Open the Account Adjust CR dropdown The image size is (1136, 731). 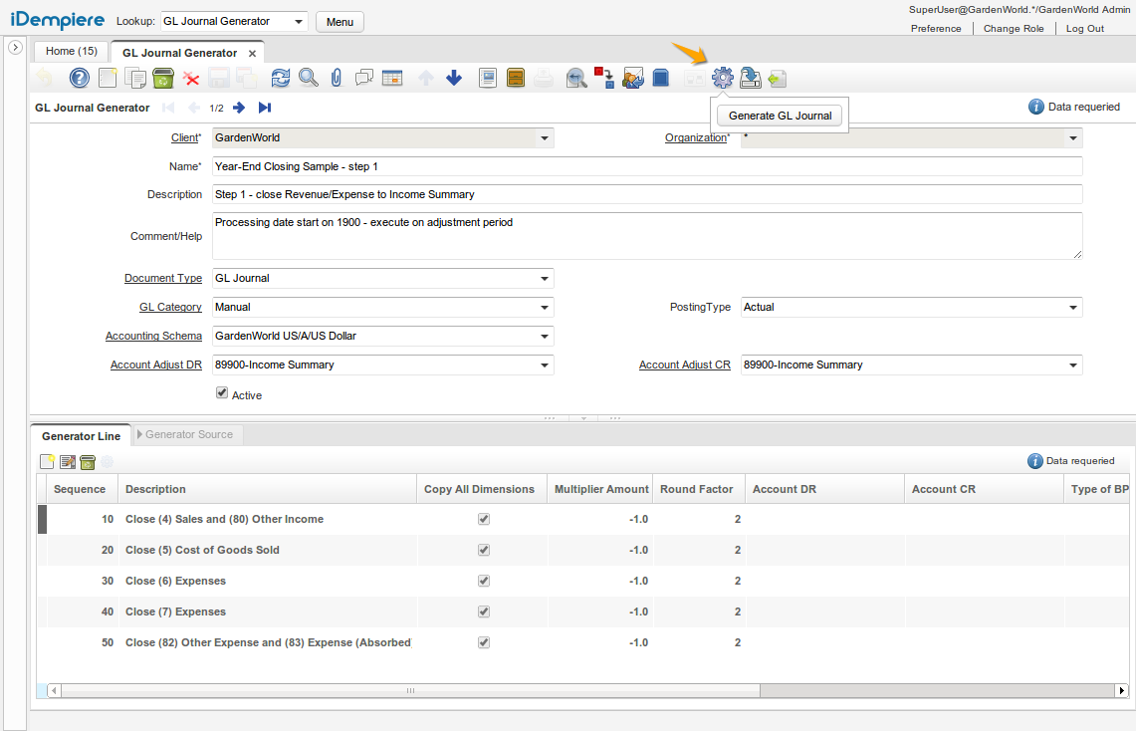(x=1072, y=365)
